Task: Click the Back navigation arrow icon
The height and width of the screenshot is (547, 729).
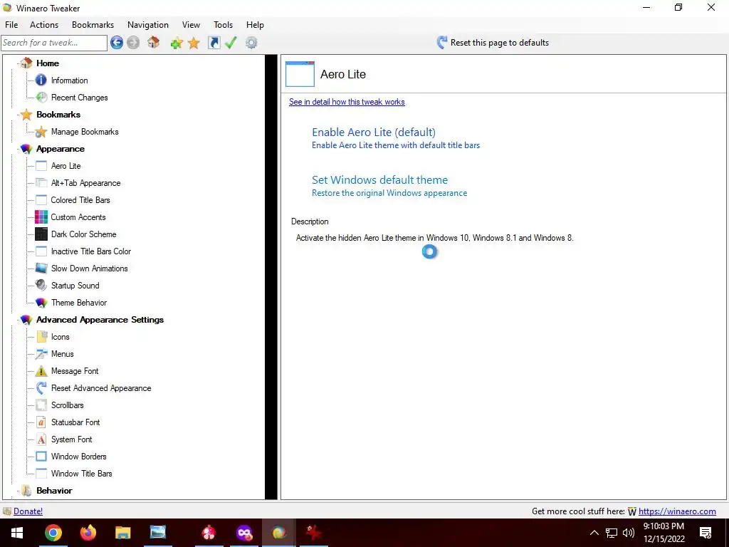Action: pos(117,43)
